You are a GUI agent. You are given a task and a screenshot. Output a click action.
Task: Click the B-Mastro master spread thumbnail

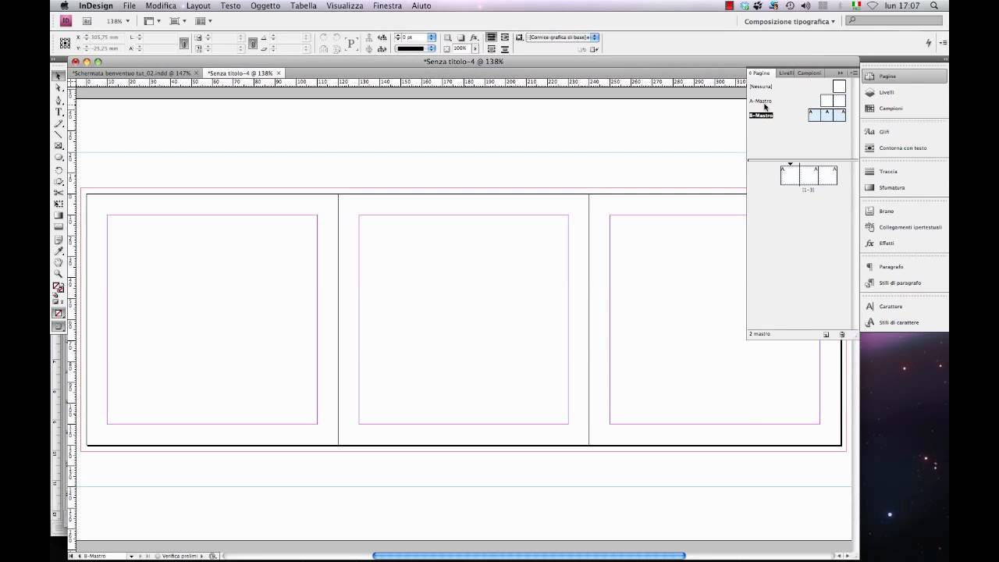[827, 115]
